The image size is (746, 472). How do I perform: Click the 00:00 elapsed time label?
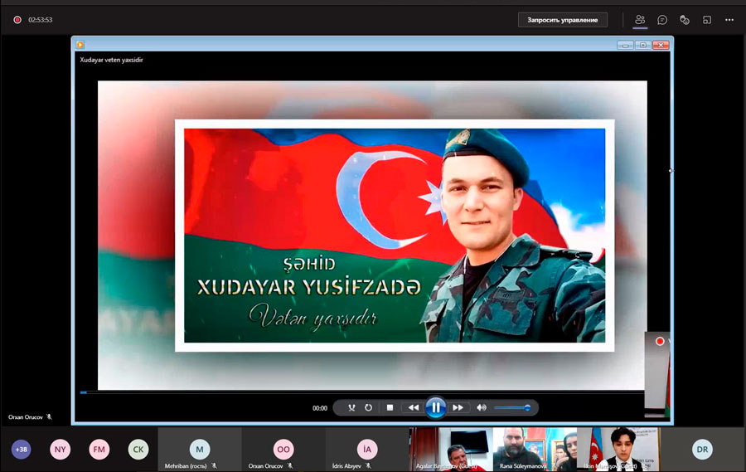(x=320, y=408)
